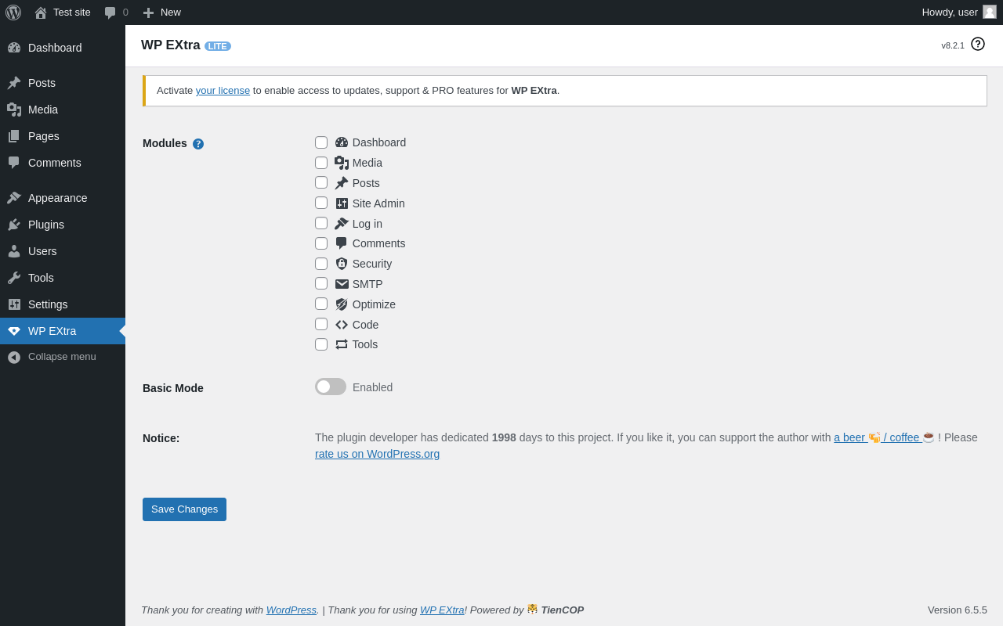Click the Save Changes button
Viewport: 1003px width, 626px height.
pos(184,509)
